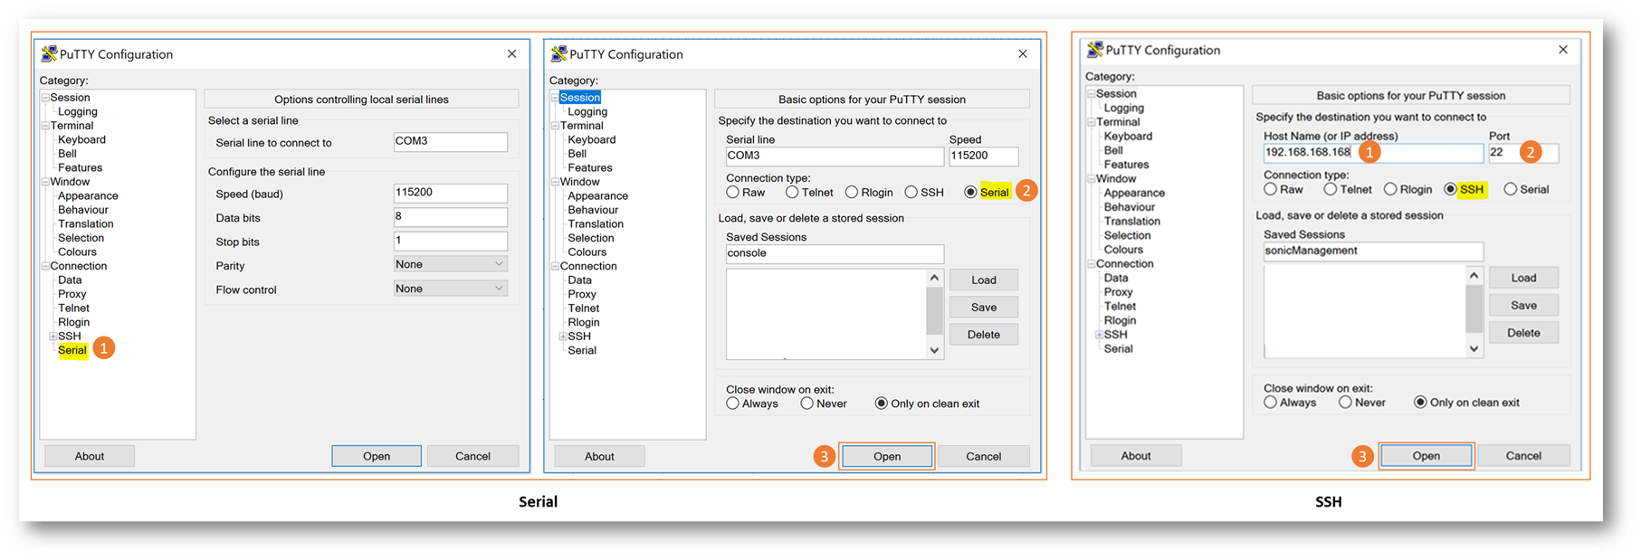Click PuTTY icon in the SSH window title bar

[1095, 50]
